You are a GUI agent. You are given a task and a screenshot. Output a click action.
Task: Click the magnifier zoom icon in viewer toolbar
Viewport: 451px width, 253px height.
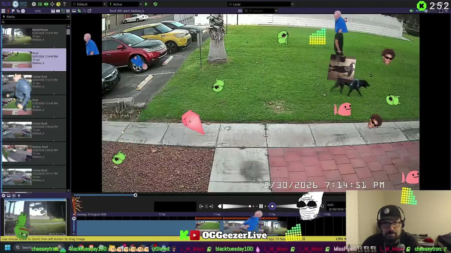pos(84,11)
